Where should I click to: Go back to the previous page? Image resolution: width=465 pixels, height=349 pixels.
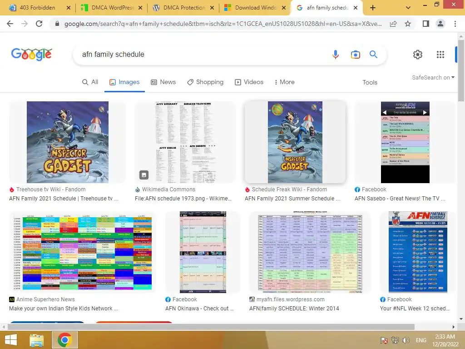(x=10, y=24)
